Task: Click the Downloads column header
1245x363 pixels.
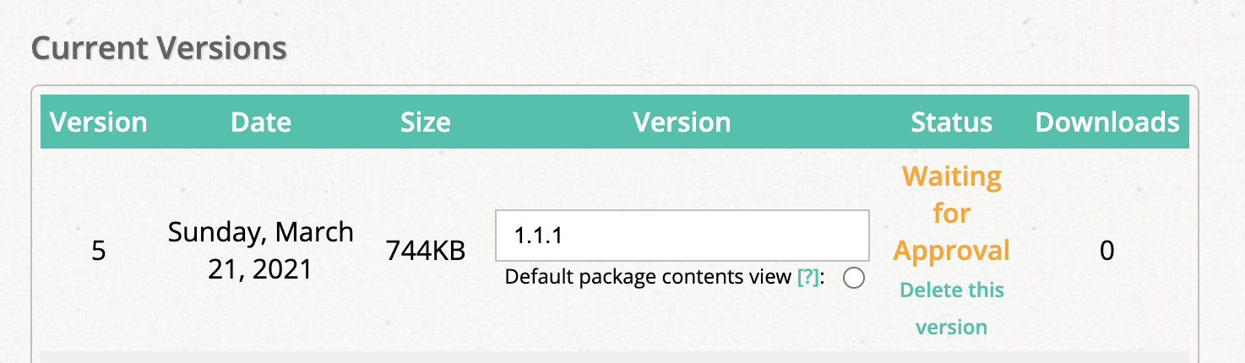Action: 1107,122
